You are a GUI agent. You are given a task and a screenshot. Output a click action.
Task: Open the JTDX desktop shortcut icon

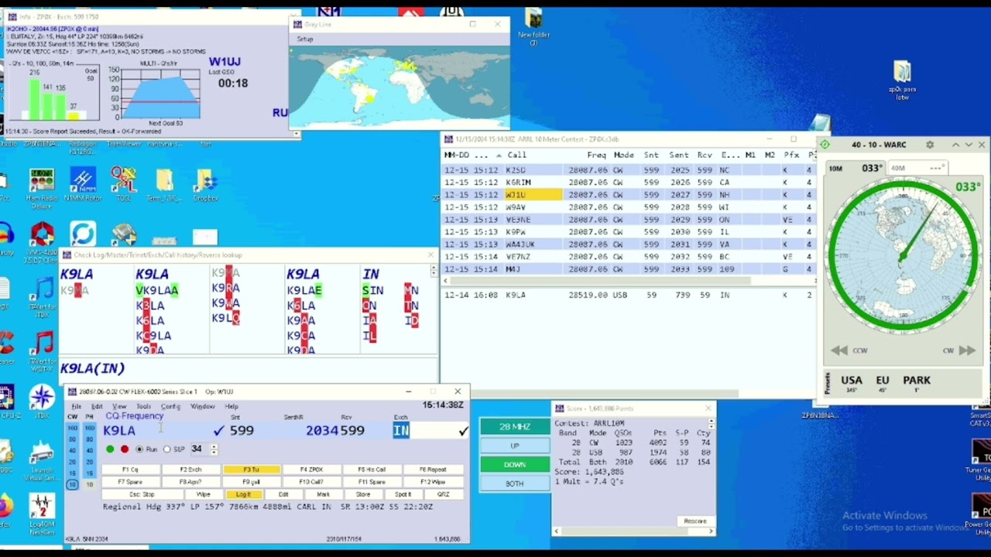(x=42, y=402)
